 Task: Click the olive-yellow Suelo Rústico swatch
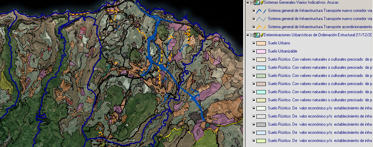pos(261,100)
